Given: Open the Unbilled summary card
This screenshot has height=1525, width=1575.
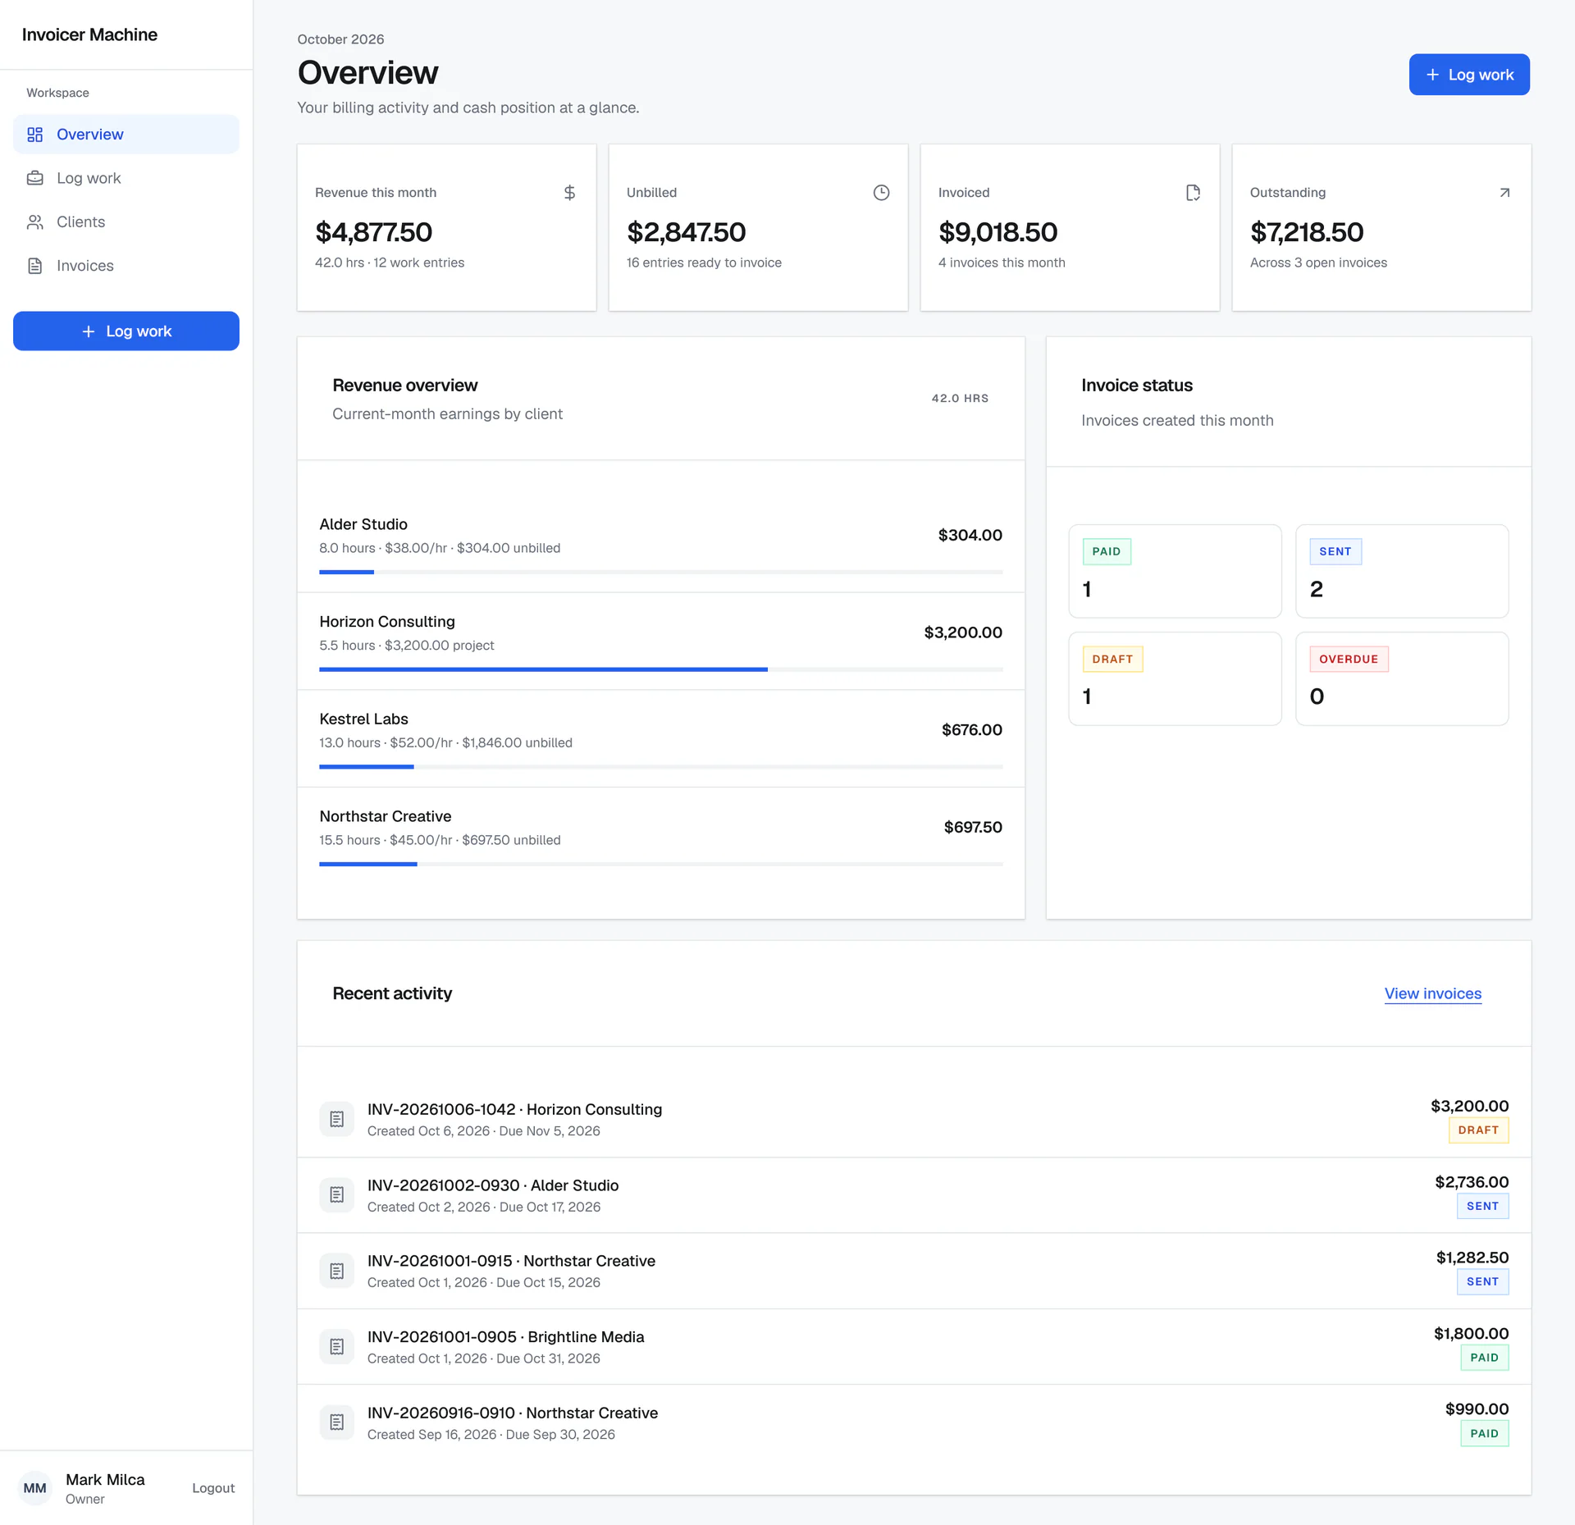Looking at the screenshot, I should click(758, 227).
